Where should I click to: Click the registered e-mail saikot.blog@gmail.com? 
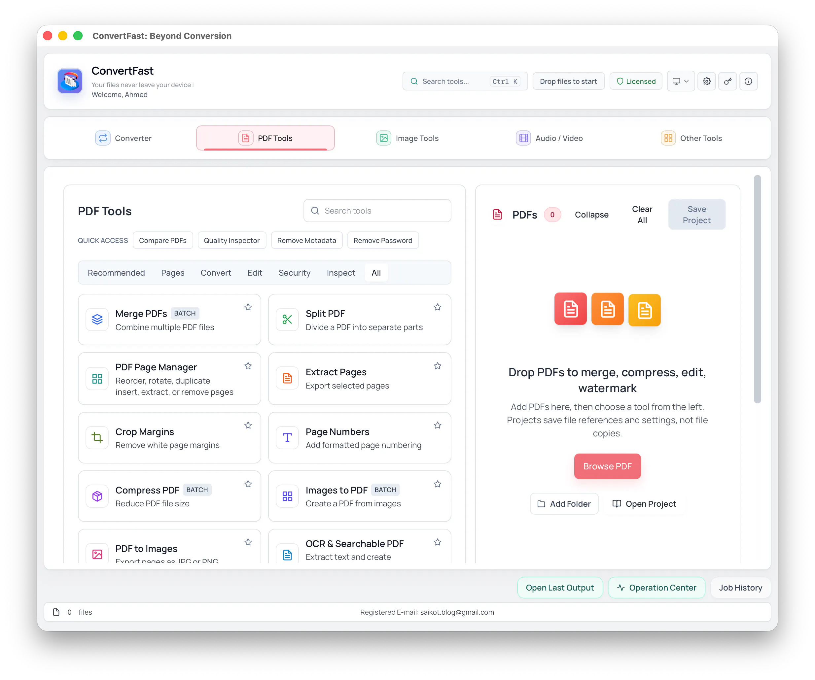457,612
